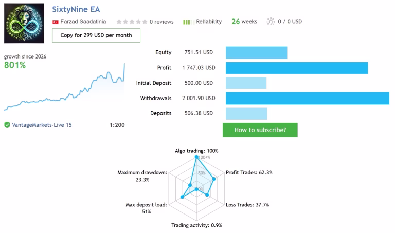Open Farzad Saadatinia author profile
395x233 pixels.
click(83, 22)
